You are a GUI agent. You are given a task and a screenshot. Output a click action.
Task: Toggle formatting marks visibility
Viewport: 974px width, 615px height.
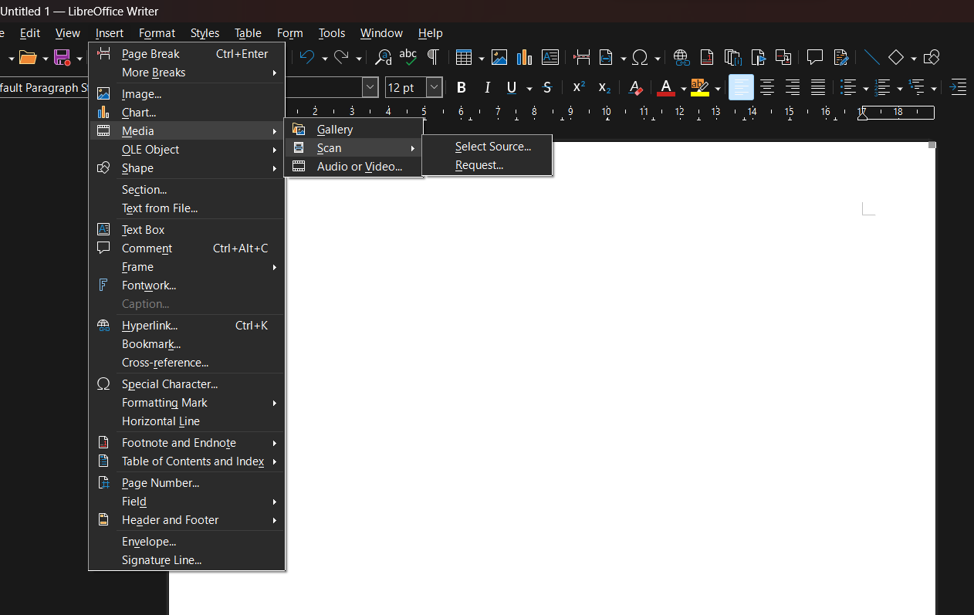433,57
